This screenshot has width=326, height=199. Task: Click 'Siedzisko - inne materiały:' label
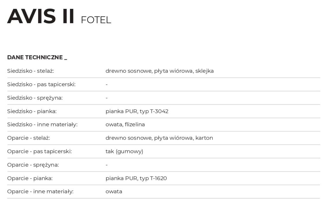[42, 125]
